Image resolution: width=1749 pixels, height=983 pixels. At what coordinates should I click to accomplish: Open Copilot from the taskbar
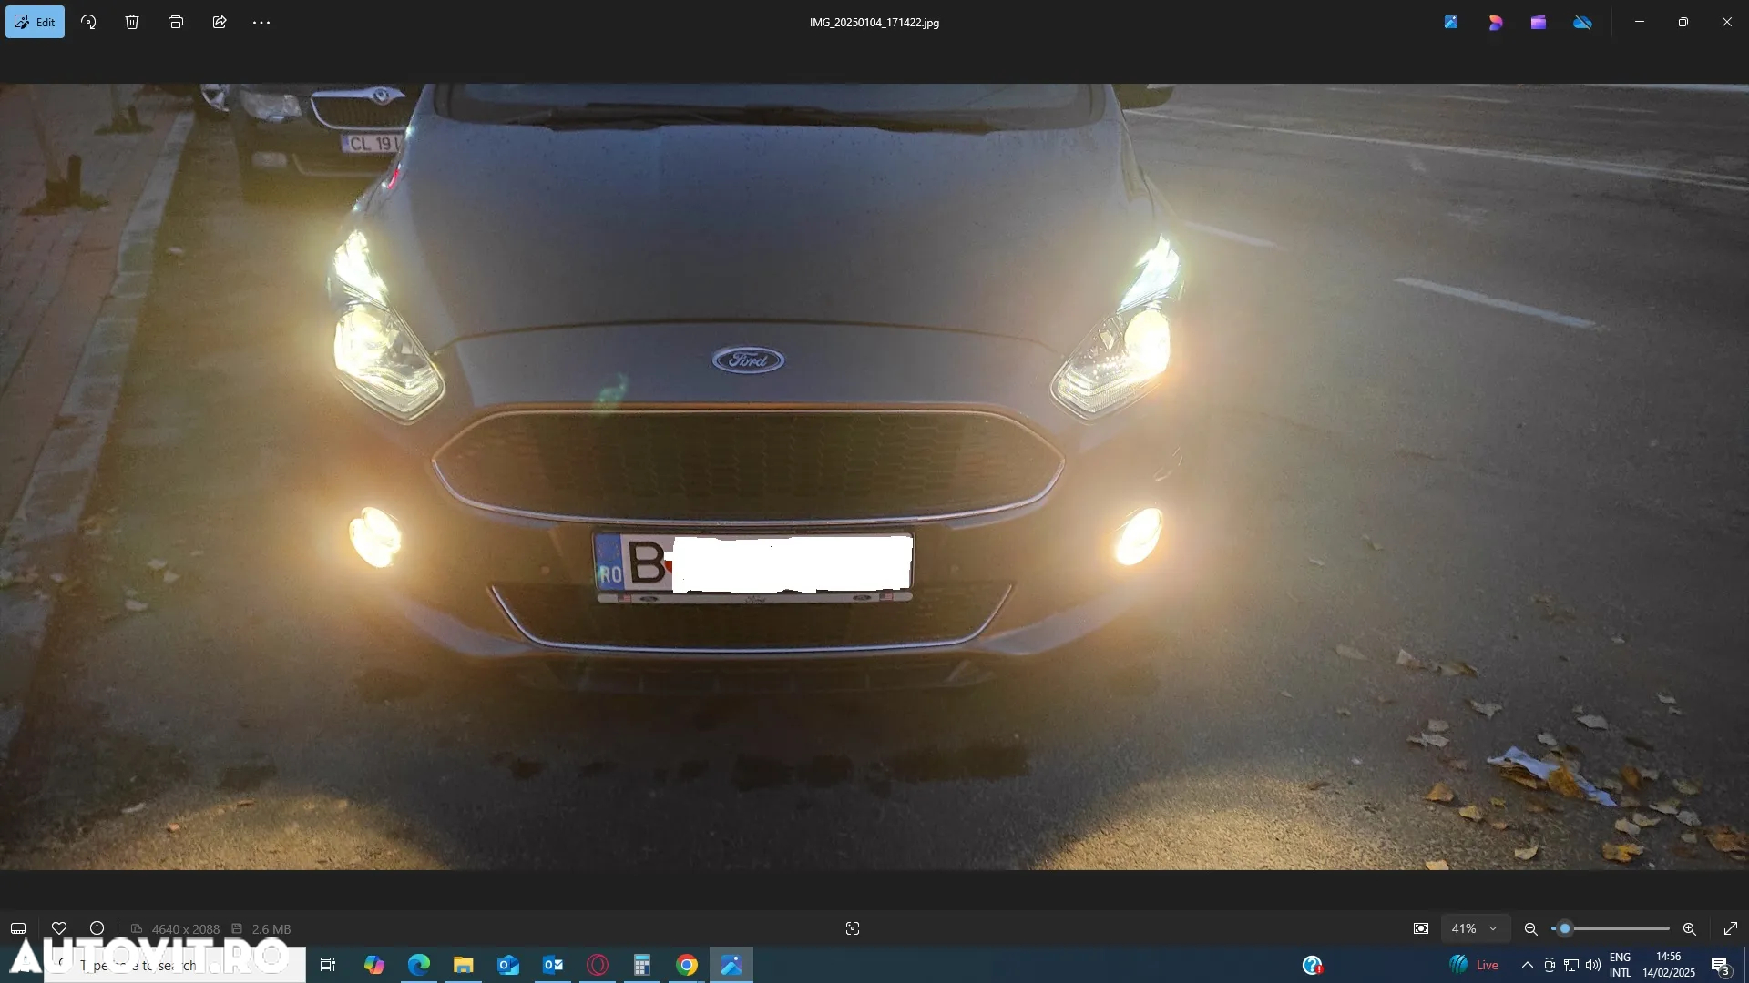[374, 965]
